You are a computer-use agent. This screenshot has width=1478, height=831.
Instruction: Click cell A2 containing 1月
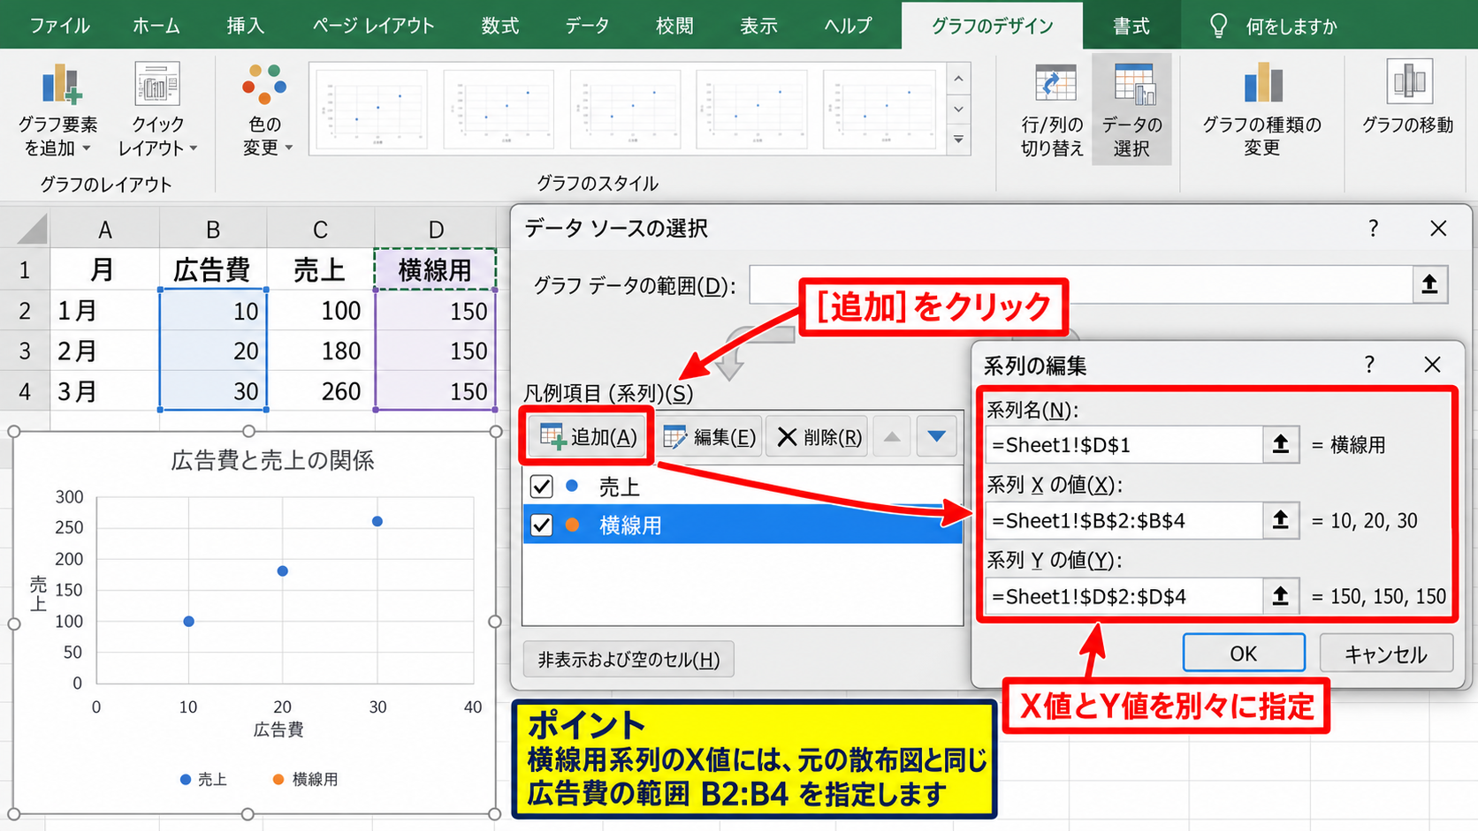pos(104,310)
